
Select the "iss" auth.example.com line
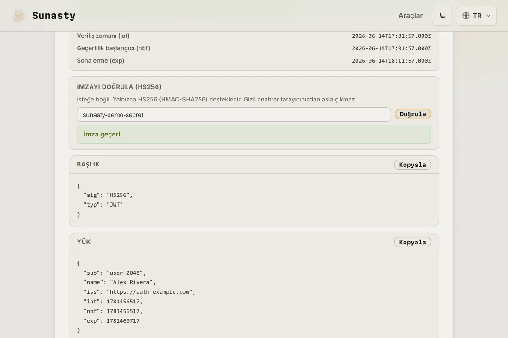coord(139,292)
